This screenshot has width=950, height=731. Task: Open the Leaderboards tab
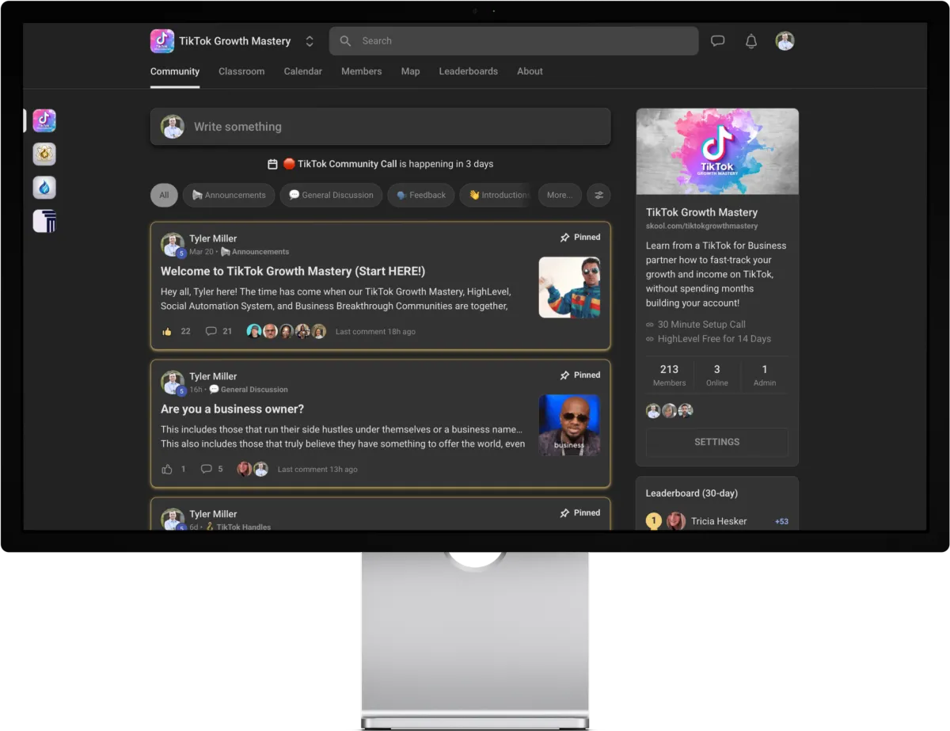pyautogui.click(x=469, y=71)
